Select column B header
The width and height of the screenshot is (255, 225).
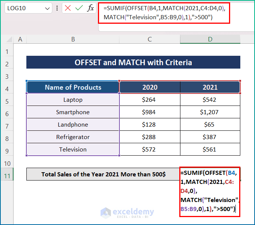pos(73,39)
